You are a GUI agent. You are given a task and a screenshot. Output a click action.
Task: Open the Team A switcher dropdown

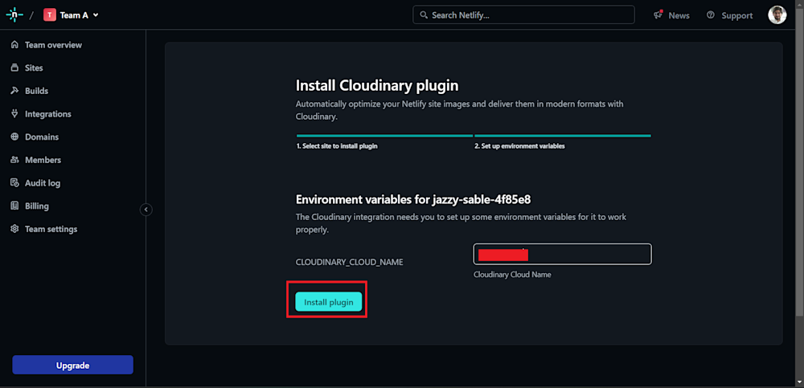[72, 15]
